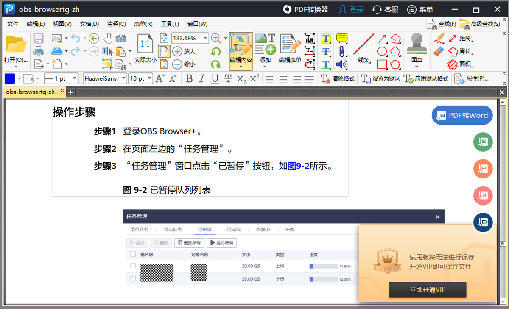Open the 10 pt font size dropdown

[x=150, y=78]
